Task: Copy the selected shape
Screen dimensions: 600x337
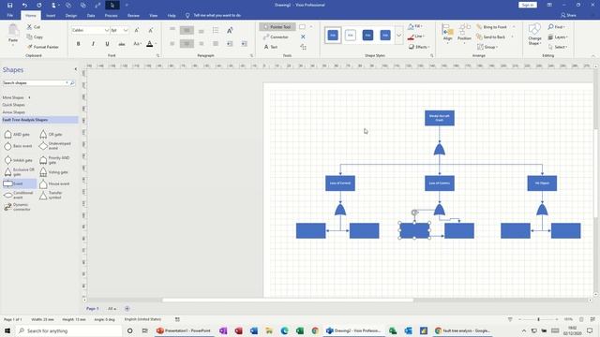Action: [x=35, y=37]
